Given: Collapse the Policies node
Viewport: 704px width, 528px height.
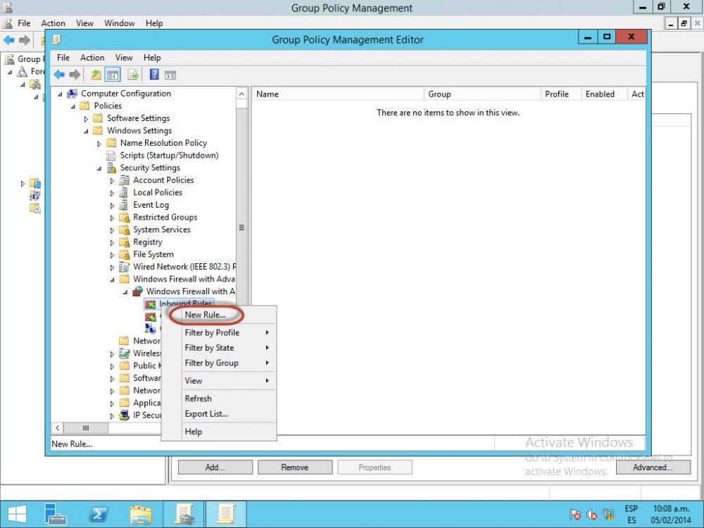Looking at the screenshot, I should point(73,106).
